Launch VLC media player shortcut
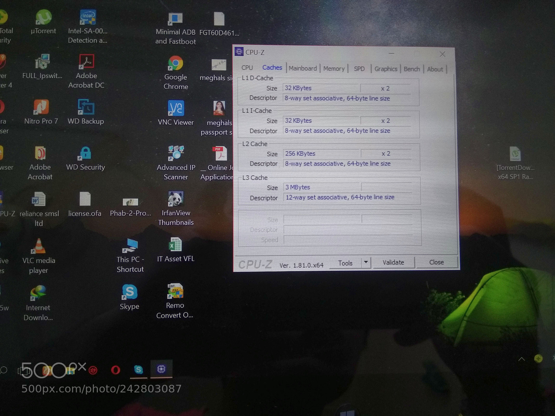 click(39, 257)
